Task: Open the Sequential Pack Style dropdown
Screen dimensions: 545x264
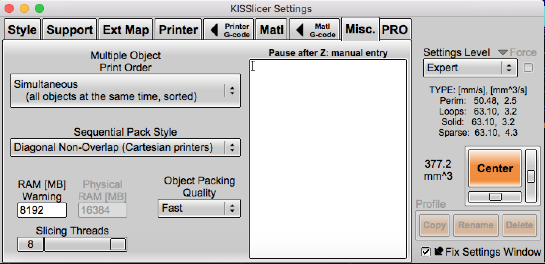Action: [125, 148]
